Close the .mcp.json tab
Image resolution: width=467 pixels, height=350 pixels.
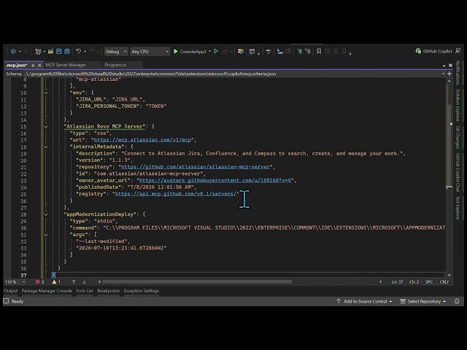(39, 65)
